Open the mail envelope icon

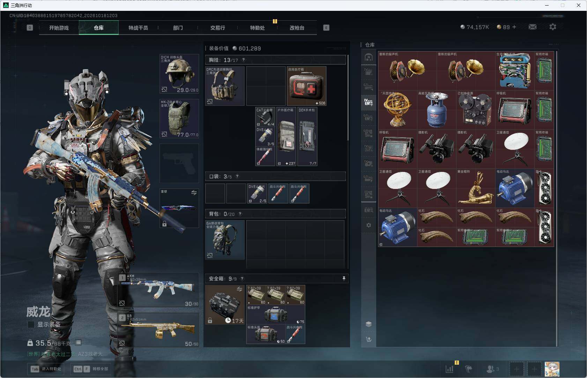pos(533,27)
